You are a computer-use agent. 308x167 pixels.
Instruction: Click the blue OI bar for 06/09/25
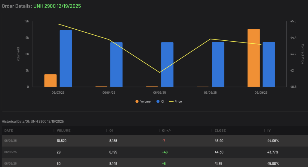point(269,64)
